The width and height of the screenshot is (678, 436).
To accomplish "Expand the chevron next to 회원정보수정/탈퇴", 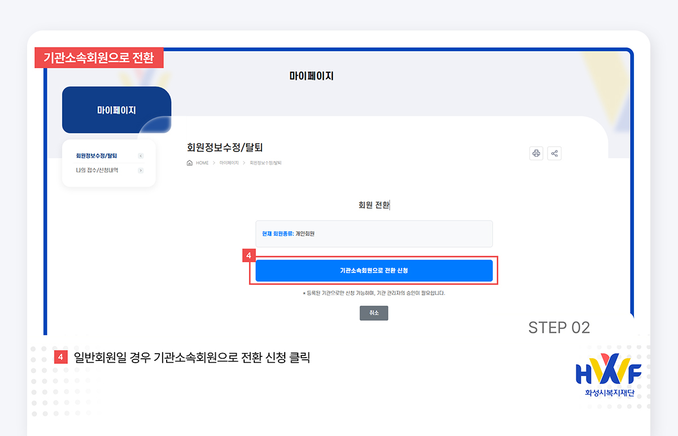I will [x=141, y=156].
